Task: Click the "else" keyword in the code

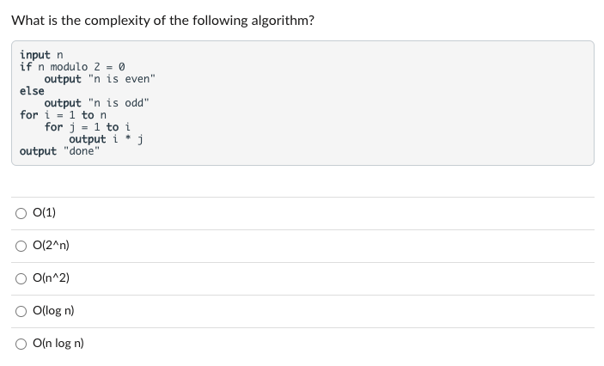Action: (32, 91)
